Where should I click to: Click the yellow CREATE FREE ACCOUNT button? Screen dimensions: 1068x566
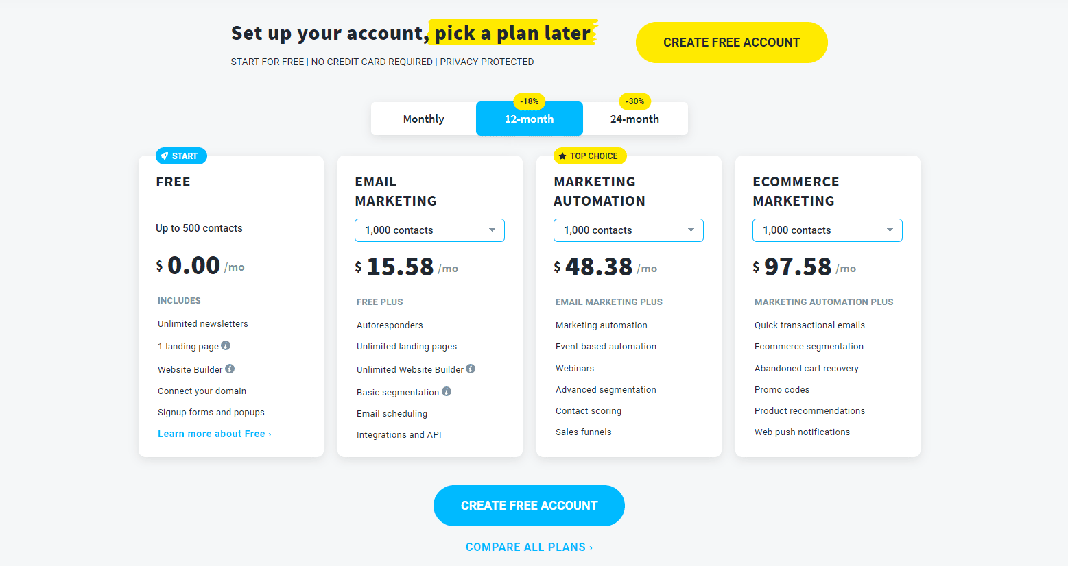(x=731, y=42)
